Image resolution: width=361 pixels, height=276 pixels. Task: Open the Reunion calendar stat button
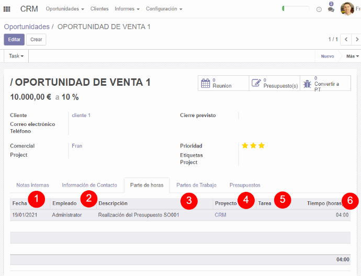[x=223, y=83]
